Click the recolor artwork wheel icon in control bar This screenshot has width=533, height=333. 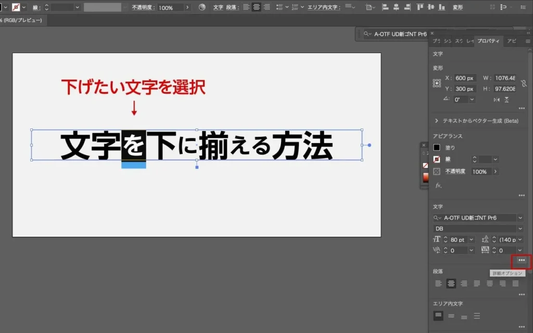point(202,7)
